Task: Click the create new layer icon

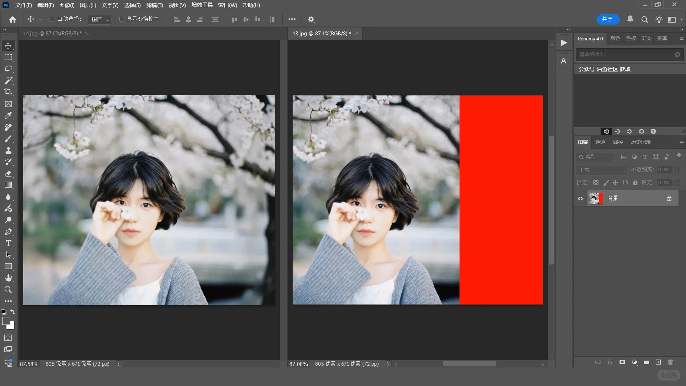Action: (658, 362)
